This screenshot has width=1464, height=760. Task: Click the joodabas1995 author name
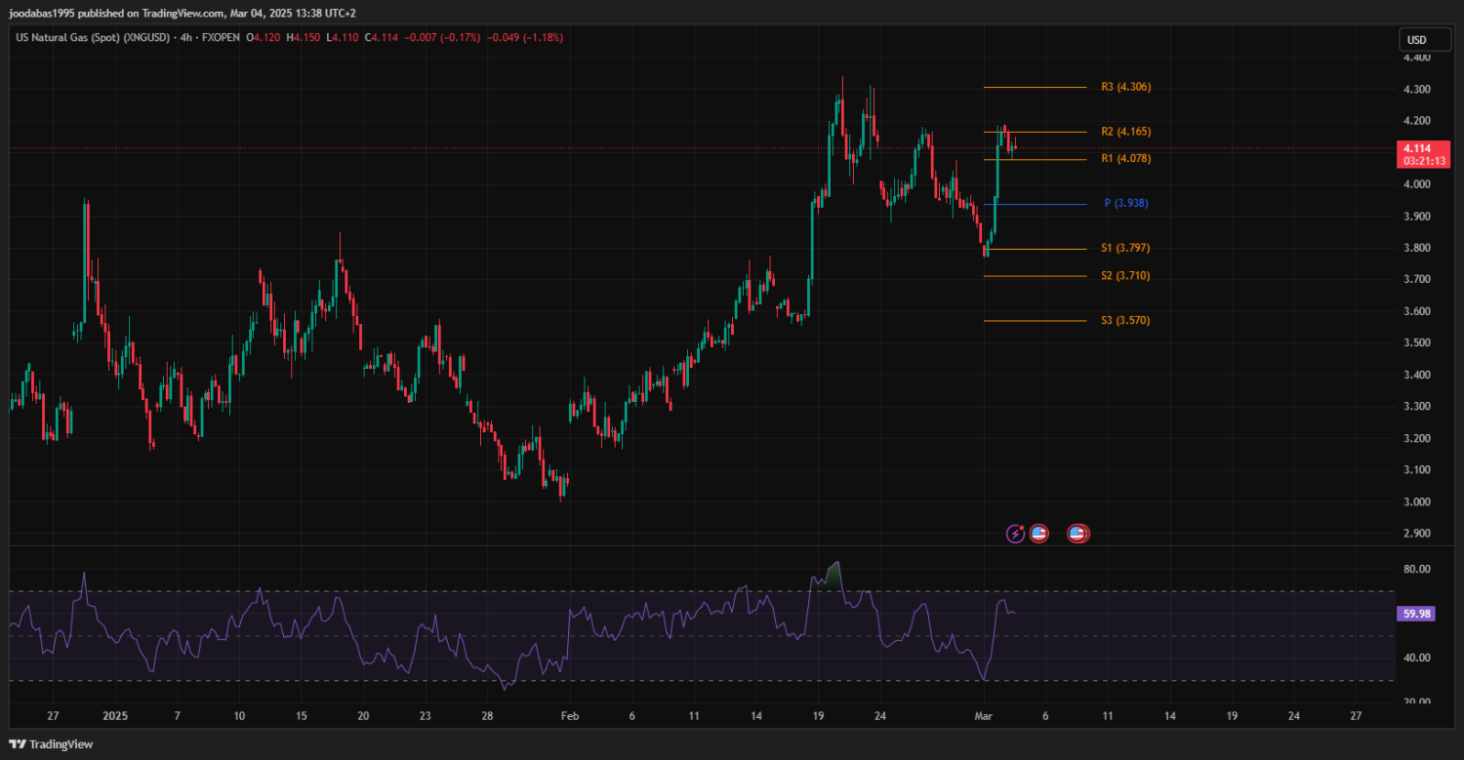point(45,14)
